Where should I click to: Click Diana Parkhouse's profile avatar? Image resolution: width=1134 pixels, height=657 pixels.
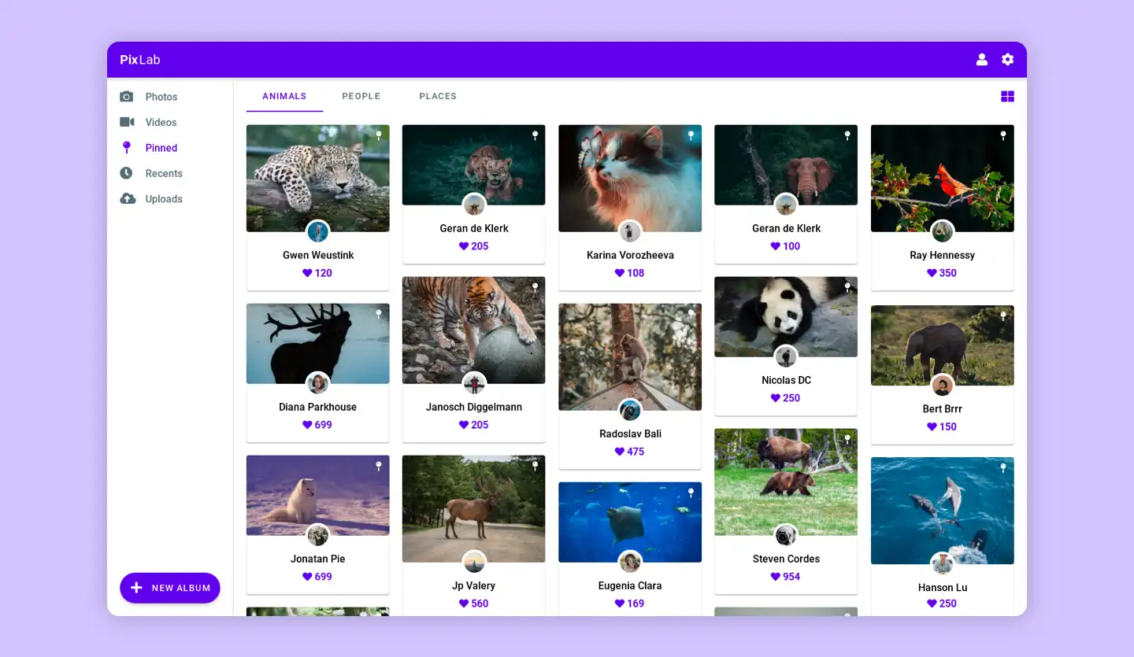point(317,384)
